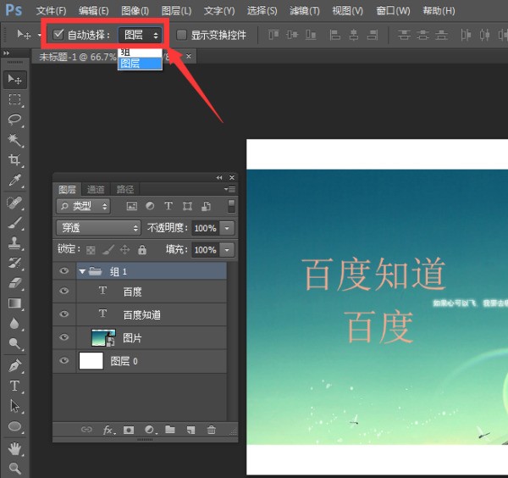Open the 穿透 blend mode dropdown
Image resolution: width=508 pixels, height=478 pixels.
[x=98, y=228]
